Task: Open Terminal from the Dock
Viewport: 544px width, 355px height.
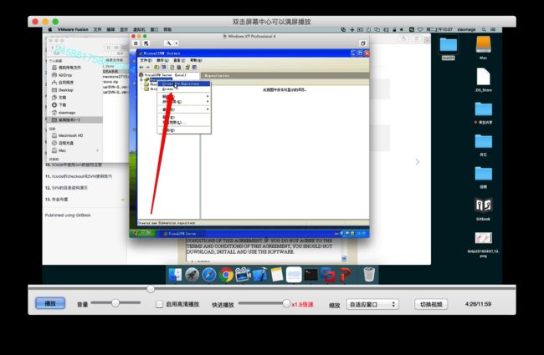Action: [x=310, y=275]
